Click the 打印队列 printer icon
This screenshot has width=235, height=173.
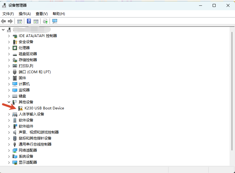click(15, 66)
